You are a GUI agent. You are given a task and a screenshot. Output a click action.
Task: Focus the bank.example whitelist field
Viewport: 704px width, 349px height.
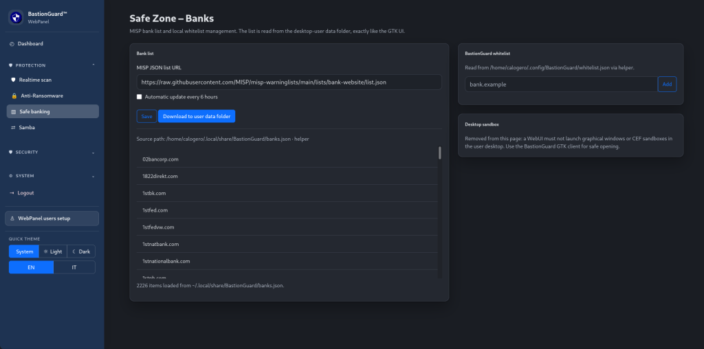[x=561, y=85]
